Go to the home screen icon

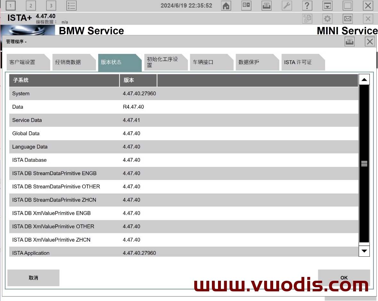[x=226, y=5]
